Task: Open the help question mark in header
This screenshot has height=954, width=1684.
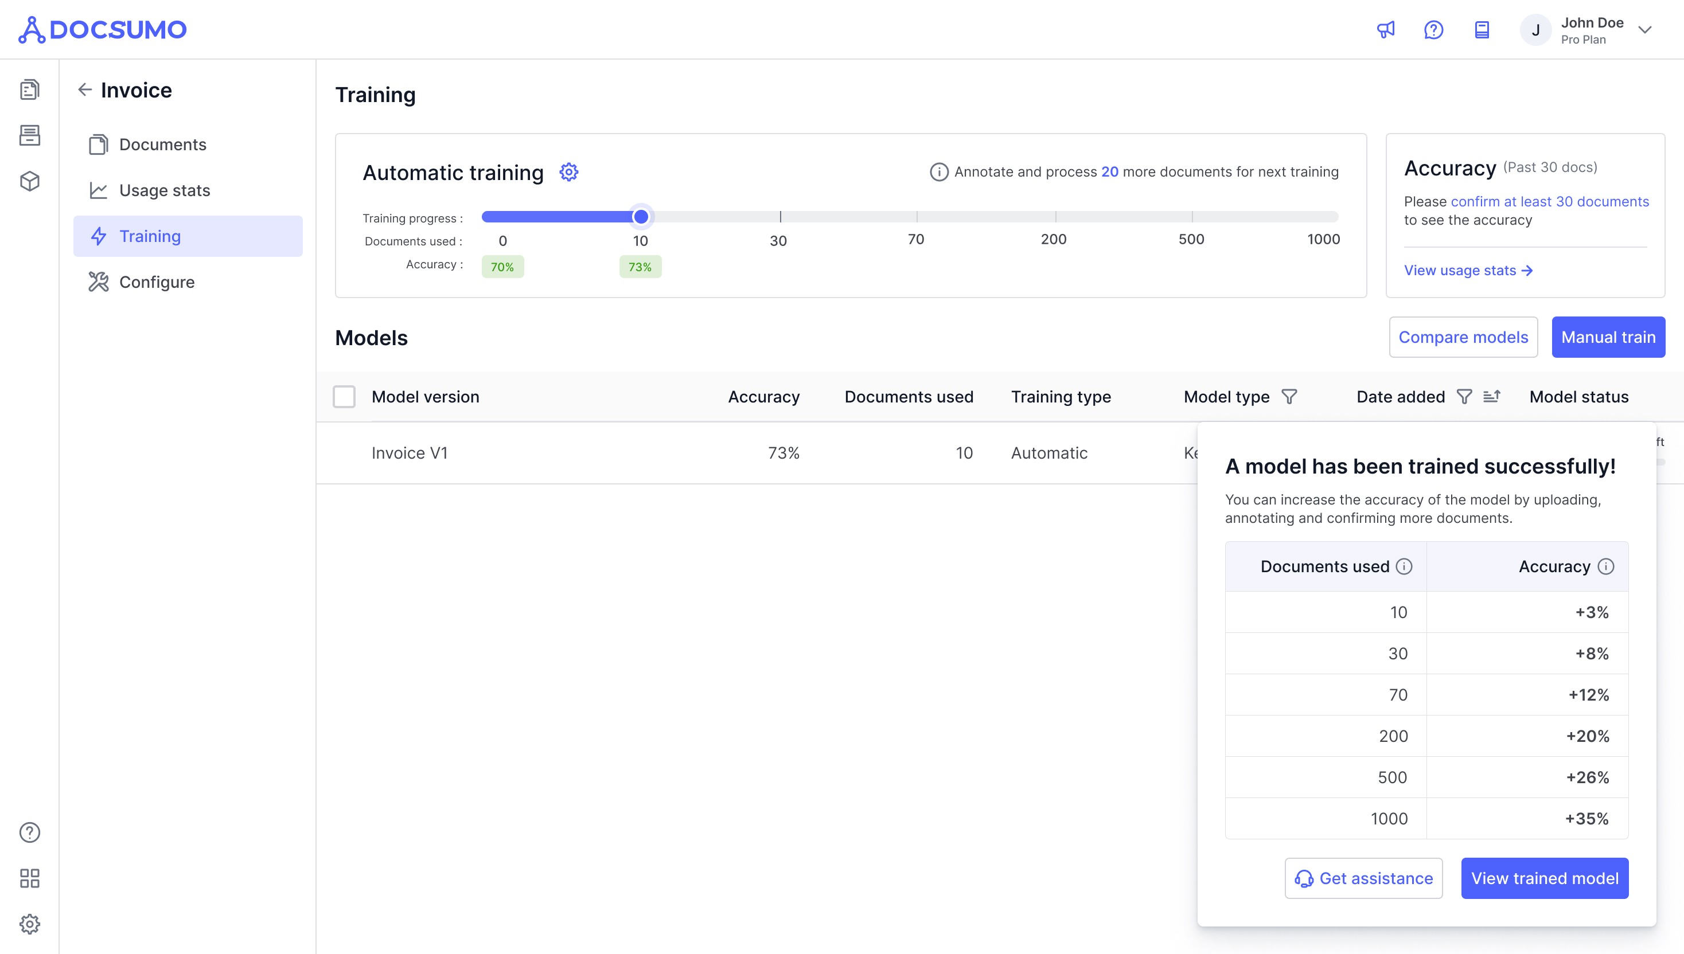Action: coord(1433,29)
